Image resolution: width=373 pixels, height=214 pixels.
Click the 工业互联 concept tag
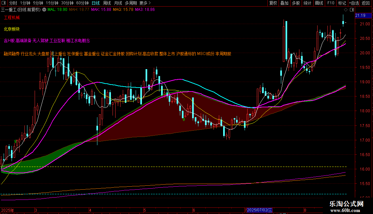57,40
